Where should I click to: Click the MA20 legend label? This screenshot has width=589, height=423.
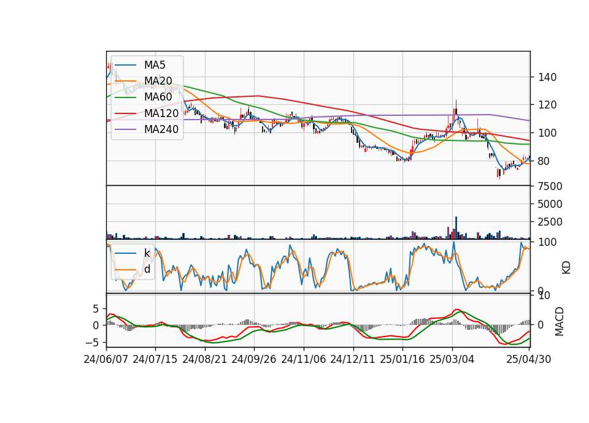coord(158,81)
